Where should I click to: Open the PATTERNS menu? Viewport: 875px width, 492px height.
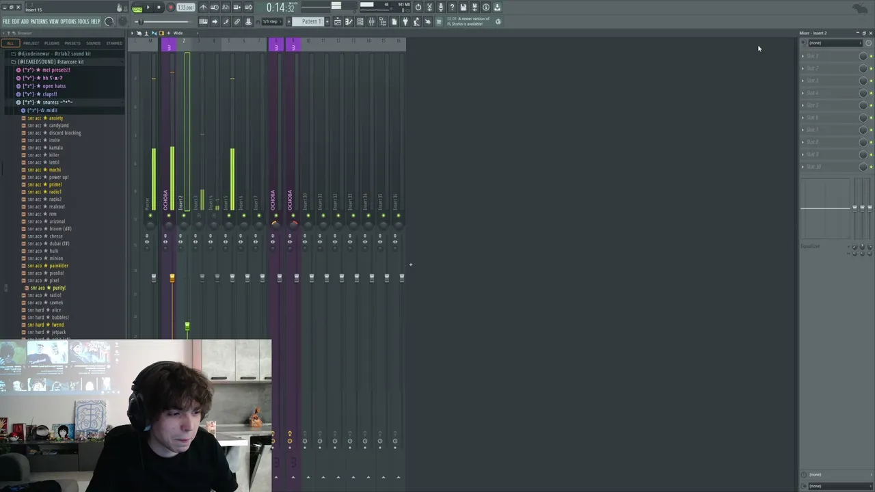(x=39, y=22)
